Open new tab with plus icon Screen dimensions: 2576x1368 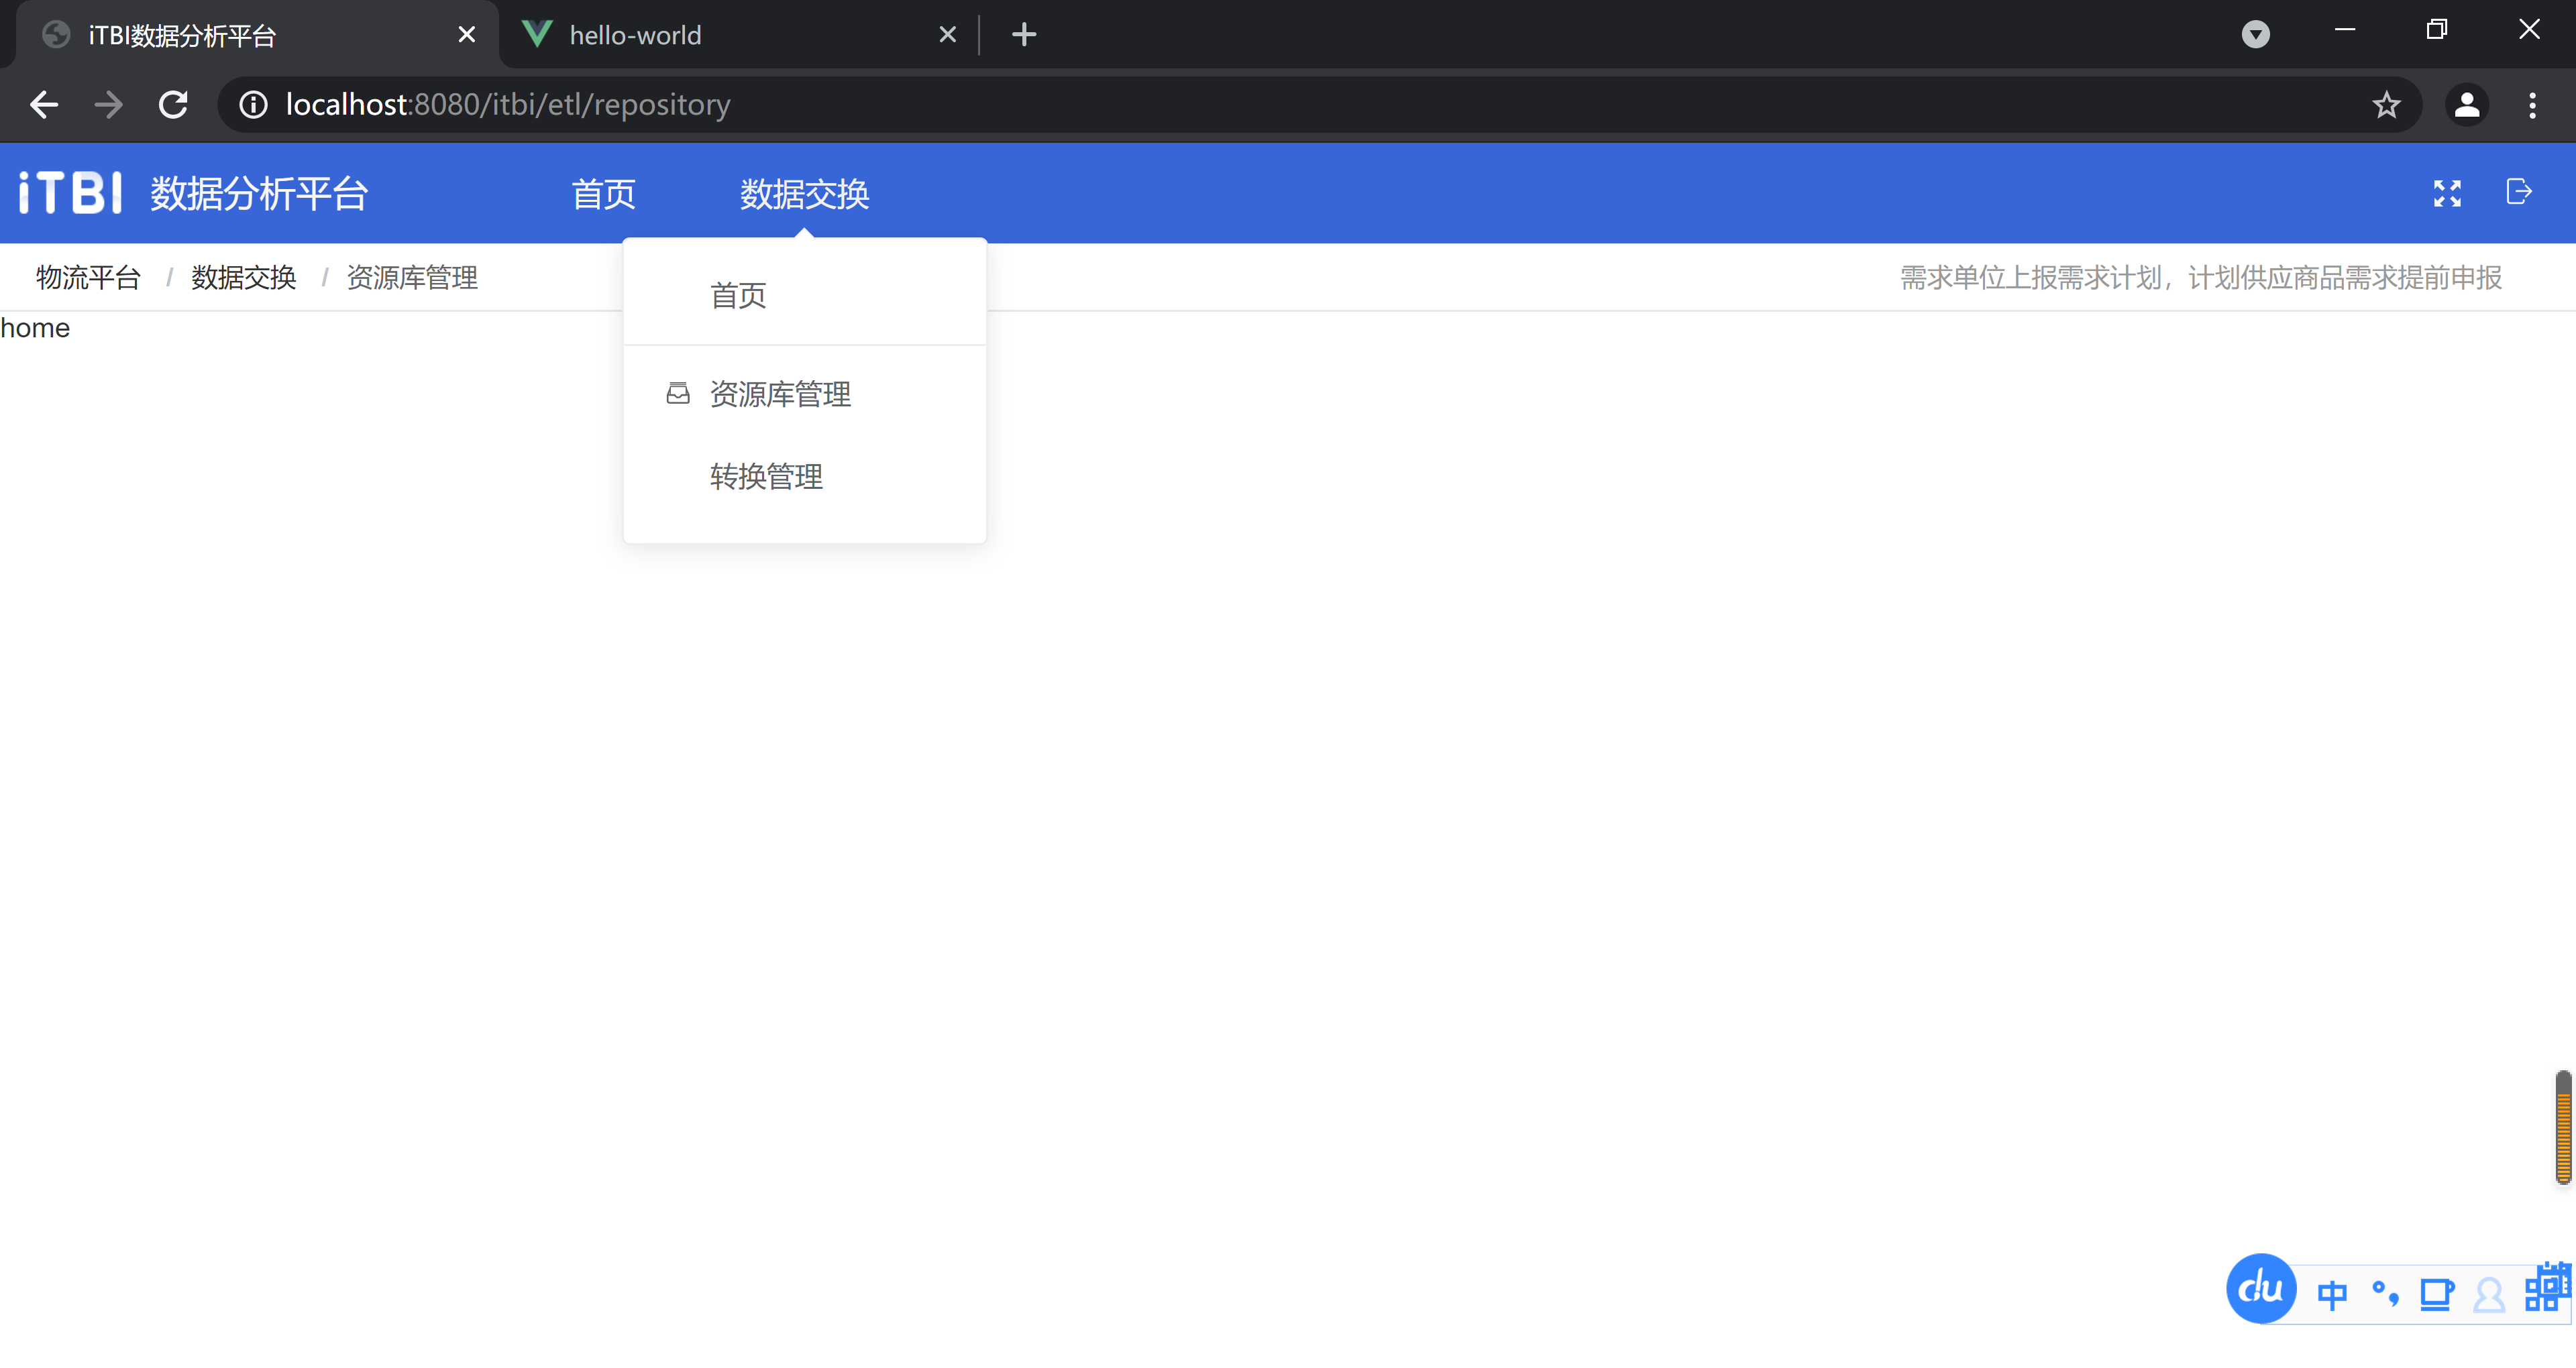1023,34
